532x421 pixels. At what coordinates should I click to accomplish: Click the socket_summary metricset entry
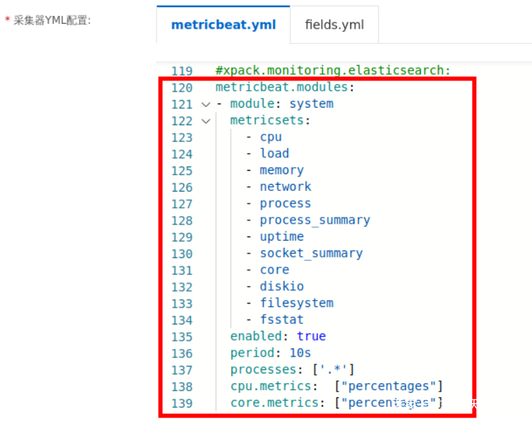[x=311, y=253]
